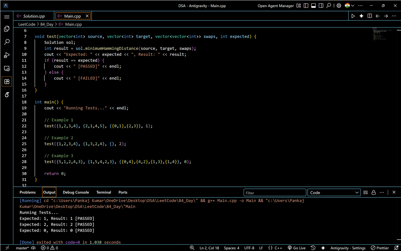The height and width of the screenshot is (251, 401).
Task: Click the output Filter input field
Action: coord(275,193)
